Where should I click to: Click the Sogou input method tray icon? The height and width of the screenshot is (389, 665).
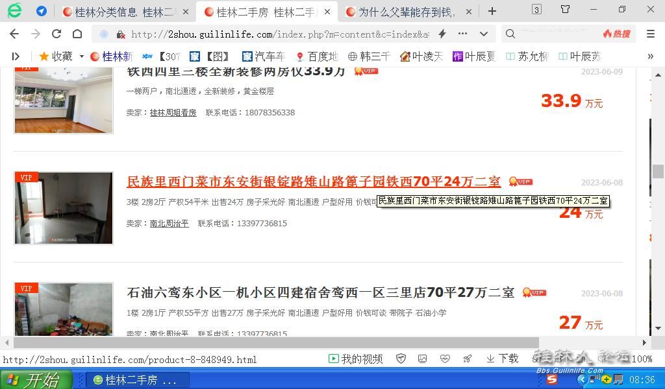(x=552, y=379)
